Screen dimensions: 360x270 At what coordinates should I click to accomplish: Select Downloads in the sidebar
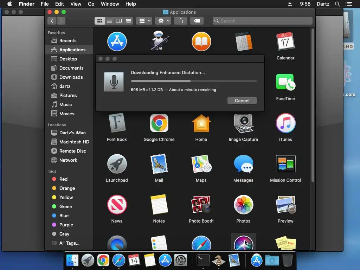pyautogui.click(x=69, y=77)
